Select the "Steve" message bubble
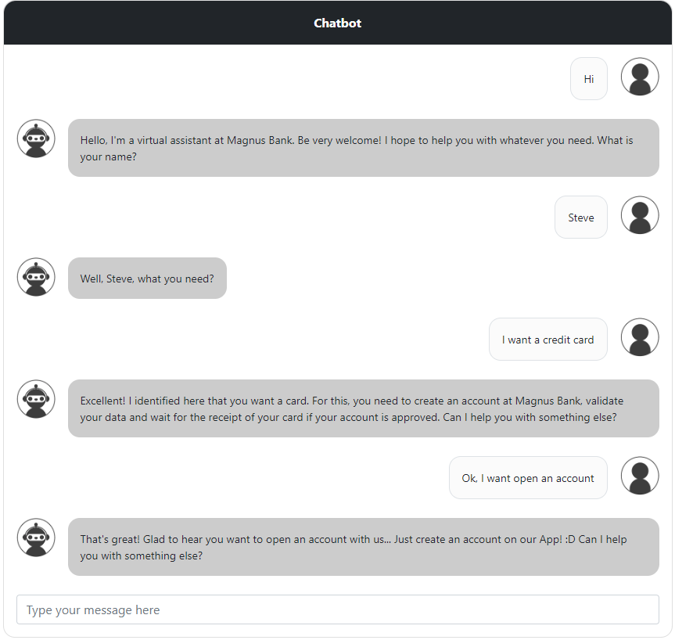Image resolution: width=675 pixels, height=640 pixels. point(581,218)
